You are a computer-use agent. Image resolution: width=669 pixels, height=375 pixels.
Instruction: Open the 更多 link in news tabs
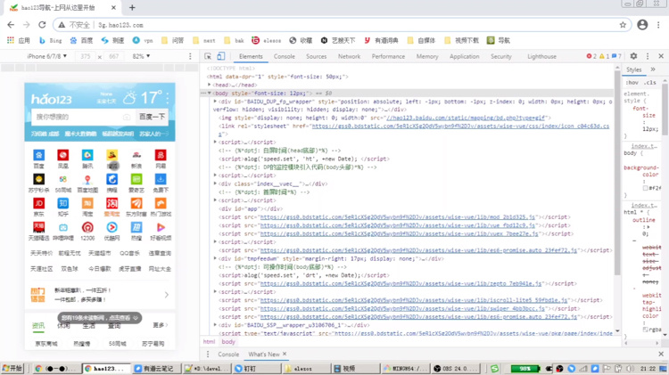point(160,325)
